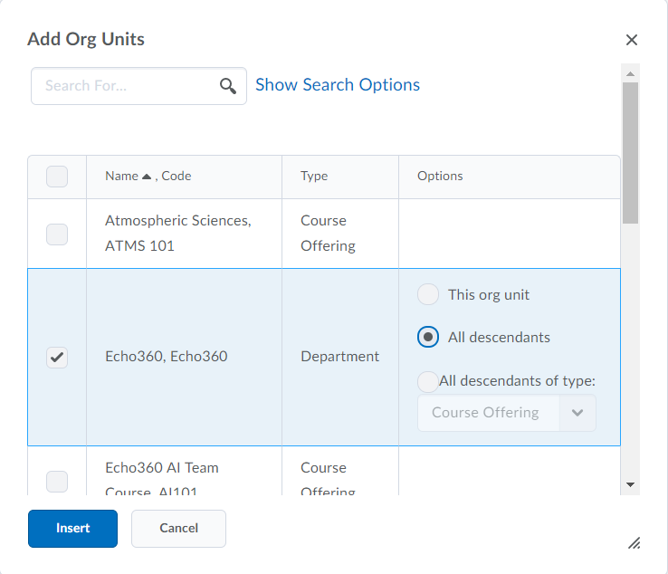
Task: Click the scrollbar down arrow
Action: [x=631, y=484]
